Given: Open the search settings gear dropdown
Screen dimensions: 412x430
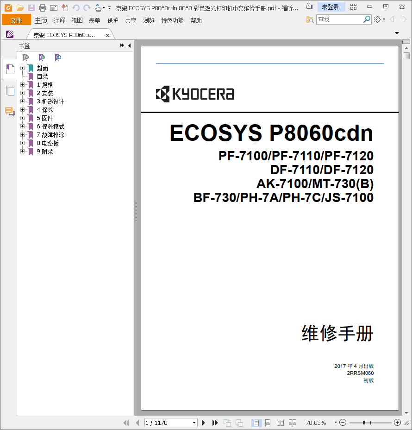Looking at the screenshot, I should [380, 19].
